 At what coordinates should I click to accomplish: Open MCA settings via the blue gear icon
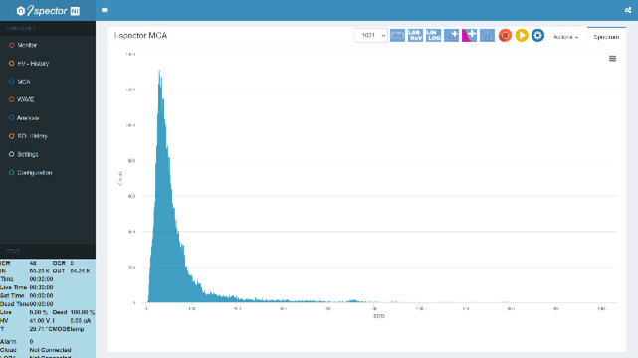click(537, 36)
